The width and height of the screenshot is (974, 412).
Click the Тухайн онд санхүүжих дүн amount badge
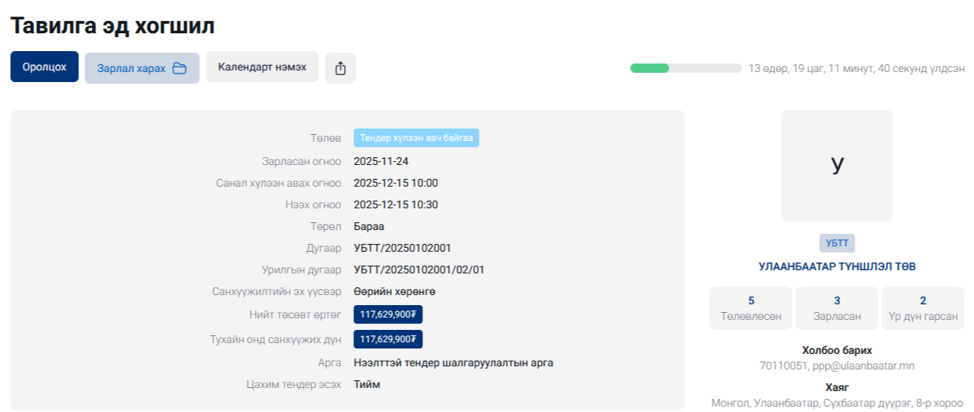(x=388, y=339)
